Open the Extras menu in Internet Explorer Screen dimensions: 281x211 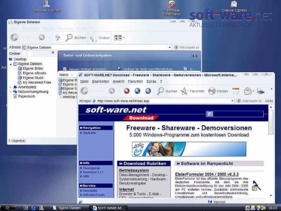151,81
